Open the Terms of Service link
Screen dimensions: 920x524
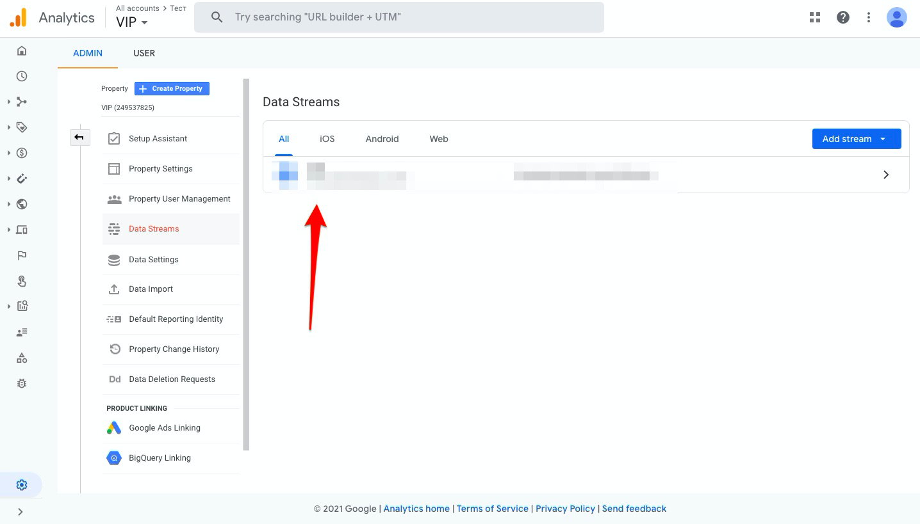[x=493, y=509]
